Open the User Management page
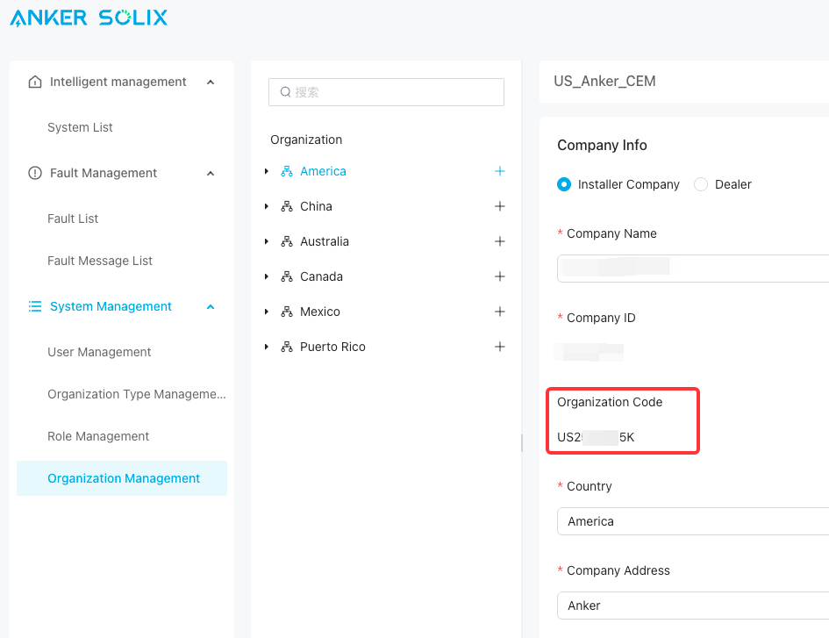Viewport: 829px width, 638px height. click(99, 352)
